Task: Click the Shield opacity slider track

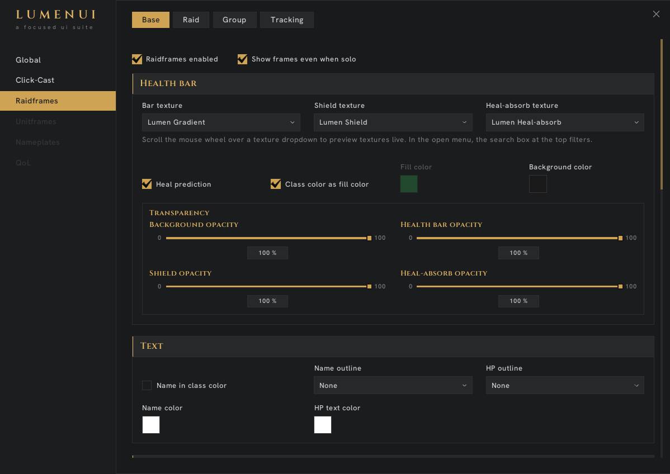Action: pyautogui.click(x=268, y=286)
